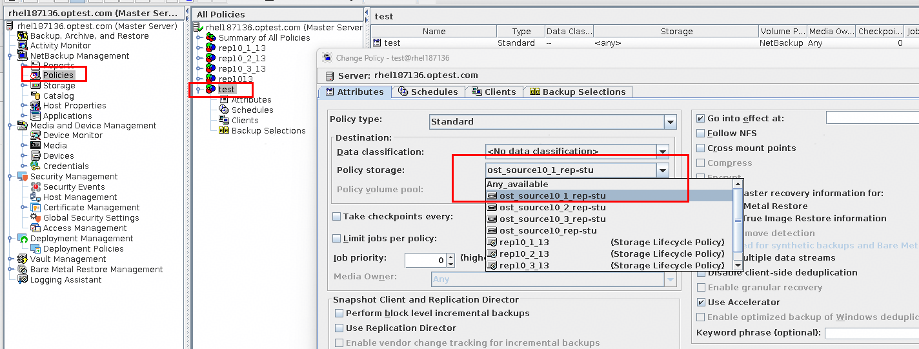Click the Certificate Management icon
Image resolution: width=919 pixels, height=349 pixels.
35,208
